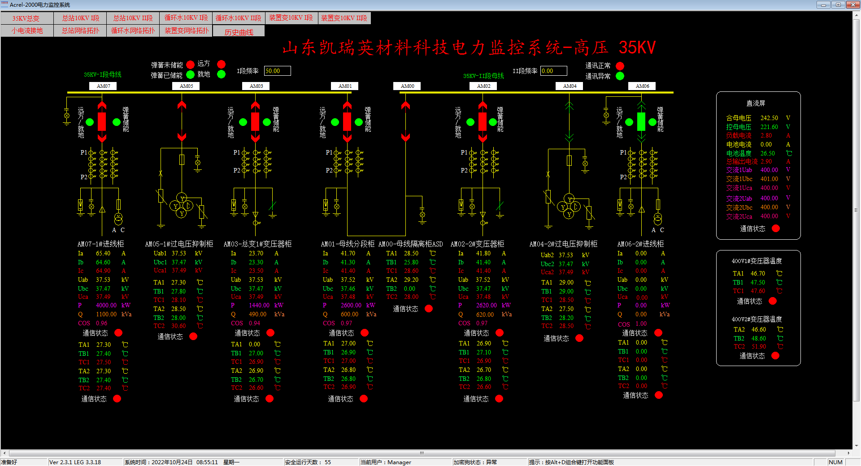This screenshot has width=861, height=466.
Task: Click AM07 remote/local green indicator light
Action: 90,122
